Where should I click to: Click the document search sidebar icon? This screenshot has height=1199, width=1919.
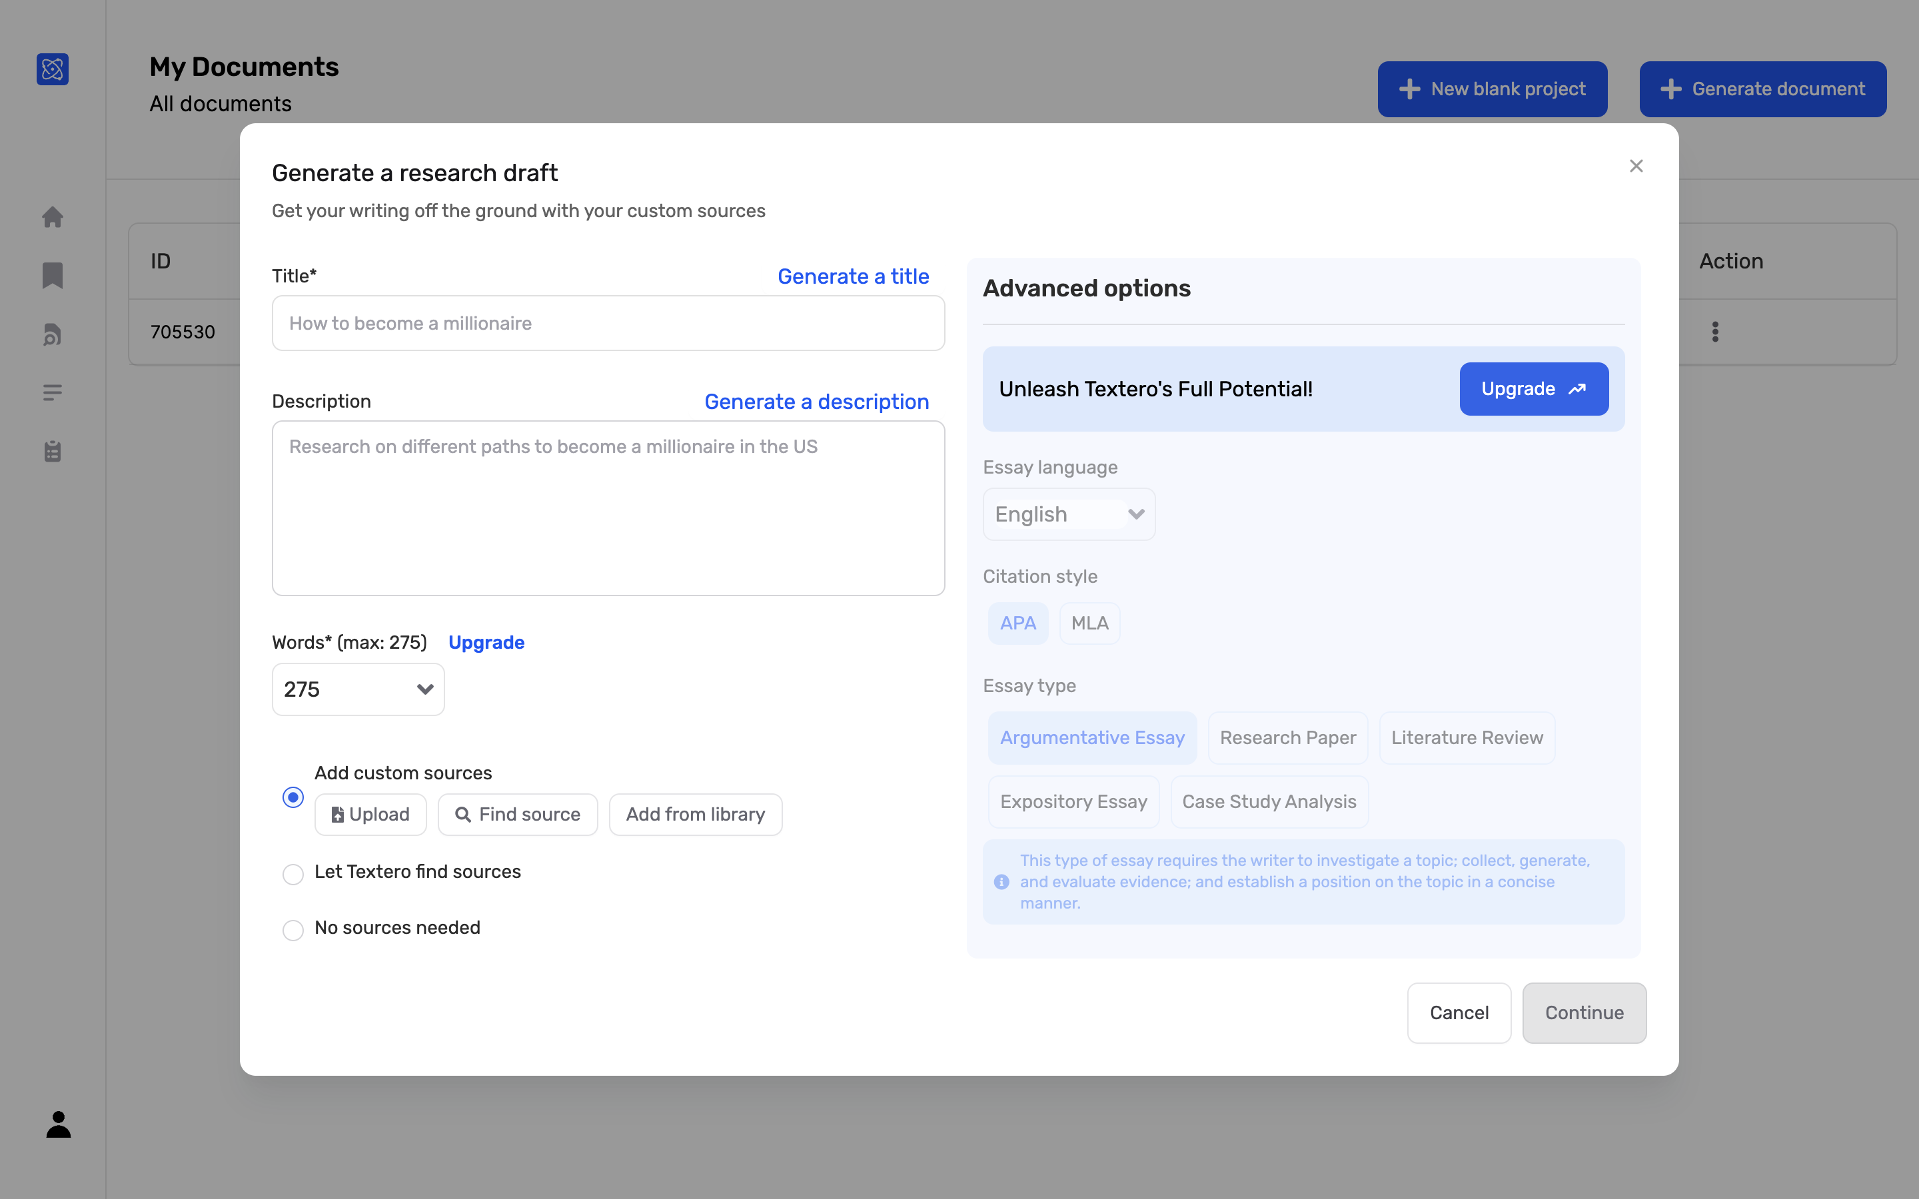point(53,334)
